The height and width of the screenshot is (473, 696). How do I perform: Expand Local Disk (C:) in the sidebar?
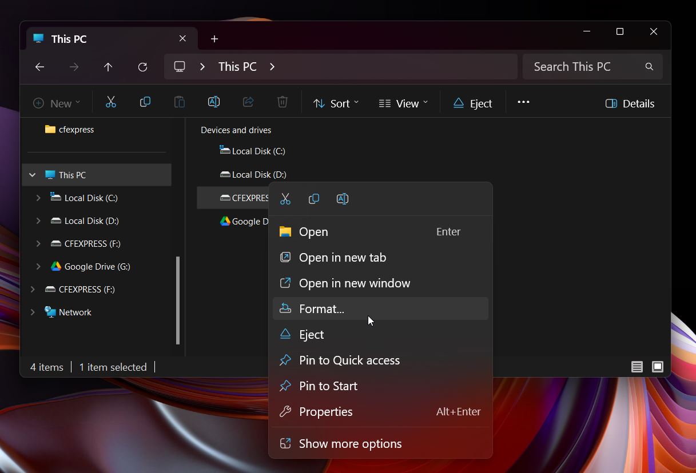38,198
